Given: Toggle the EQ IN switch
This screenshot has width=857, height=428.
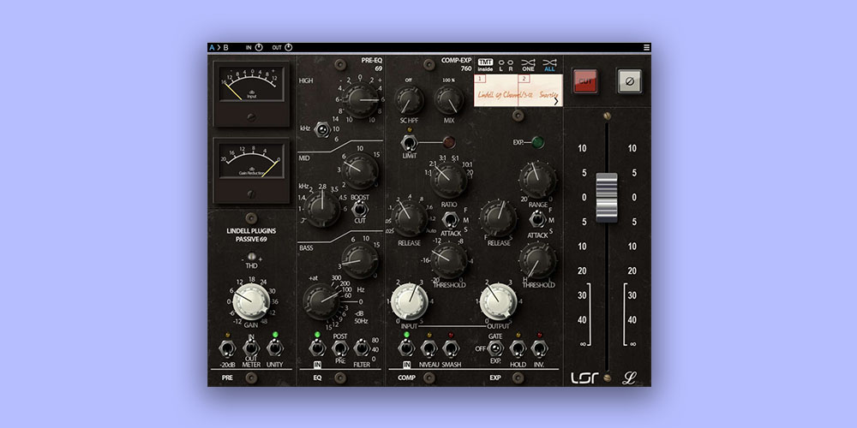Looking at the screenshot, I should point(317,348).
